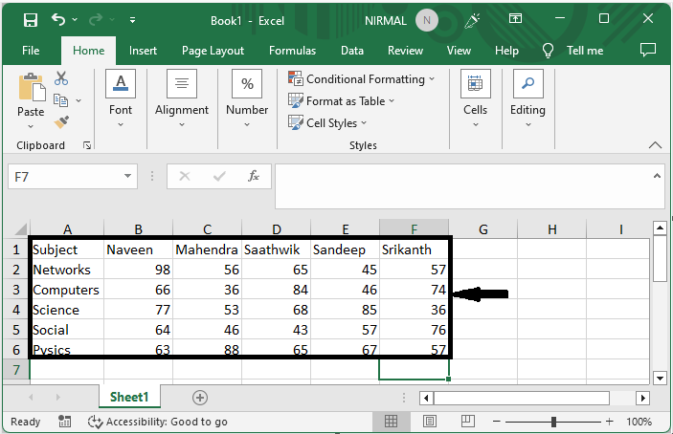Open the Name Box dropdown arrow
The image size is (673, 434).
point(128,177)
